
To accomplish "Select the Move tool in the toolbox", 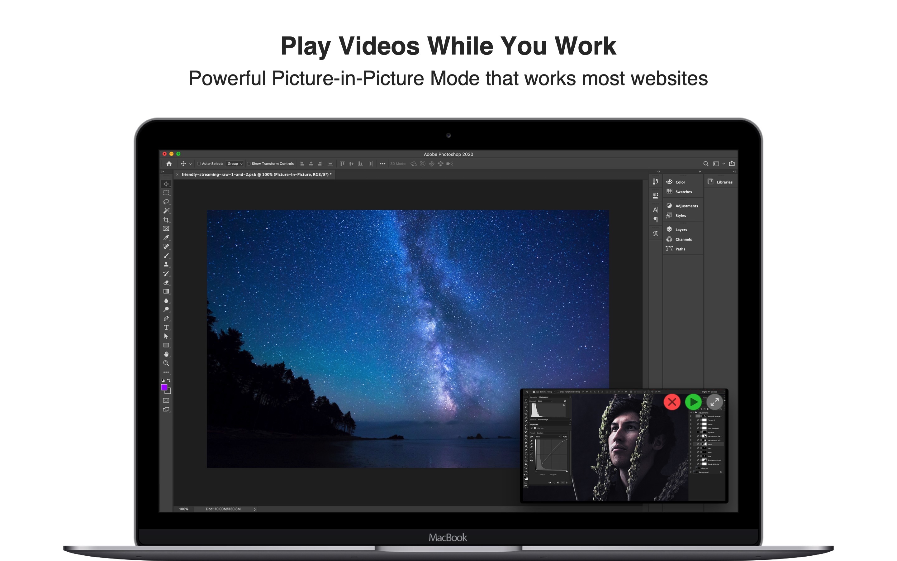I will tap(166, 184).
